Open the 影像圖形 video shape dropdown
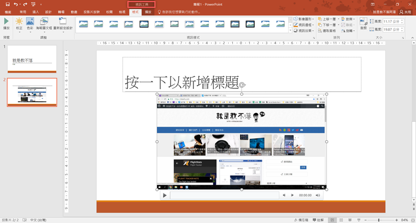416x223 pixels. [x=304, y=19]
